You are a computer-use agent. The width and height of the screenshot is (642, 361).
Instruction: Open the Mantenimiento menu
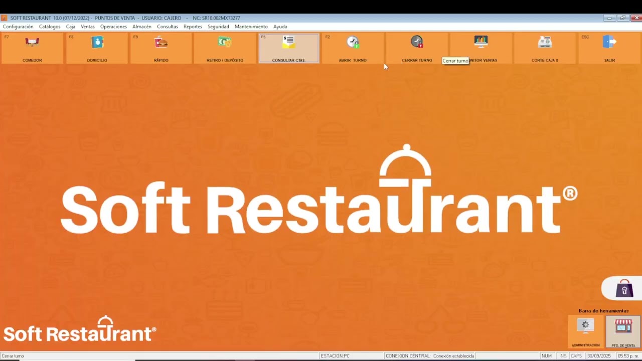coord(251,27)
